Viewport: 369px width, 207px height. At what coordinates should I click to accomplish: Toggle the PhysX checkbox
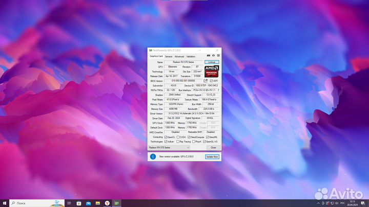click(194, 142)
